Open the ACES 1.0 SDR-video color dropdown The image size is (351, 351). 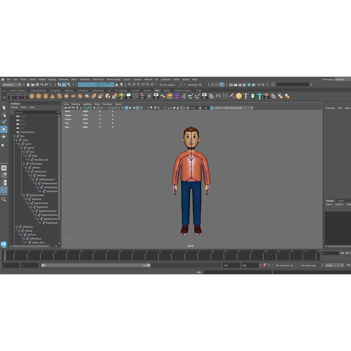[232, 108]
